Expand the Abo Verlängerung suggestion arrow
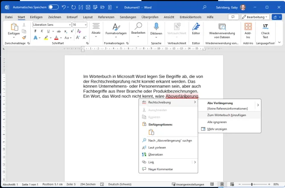The width and height of the screenshot is (285, 188). pos(257,105)
